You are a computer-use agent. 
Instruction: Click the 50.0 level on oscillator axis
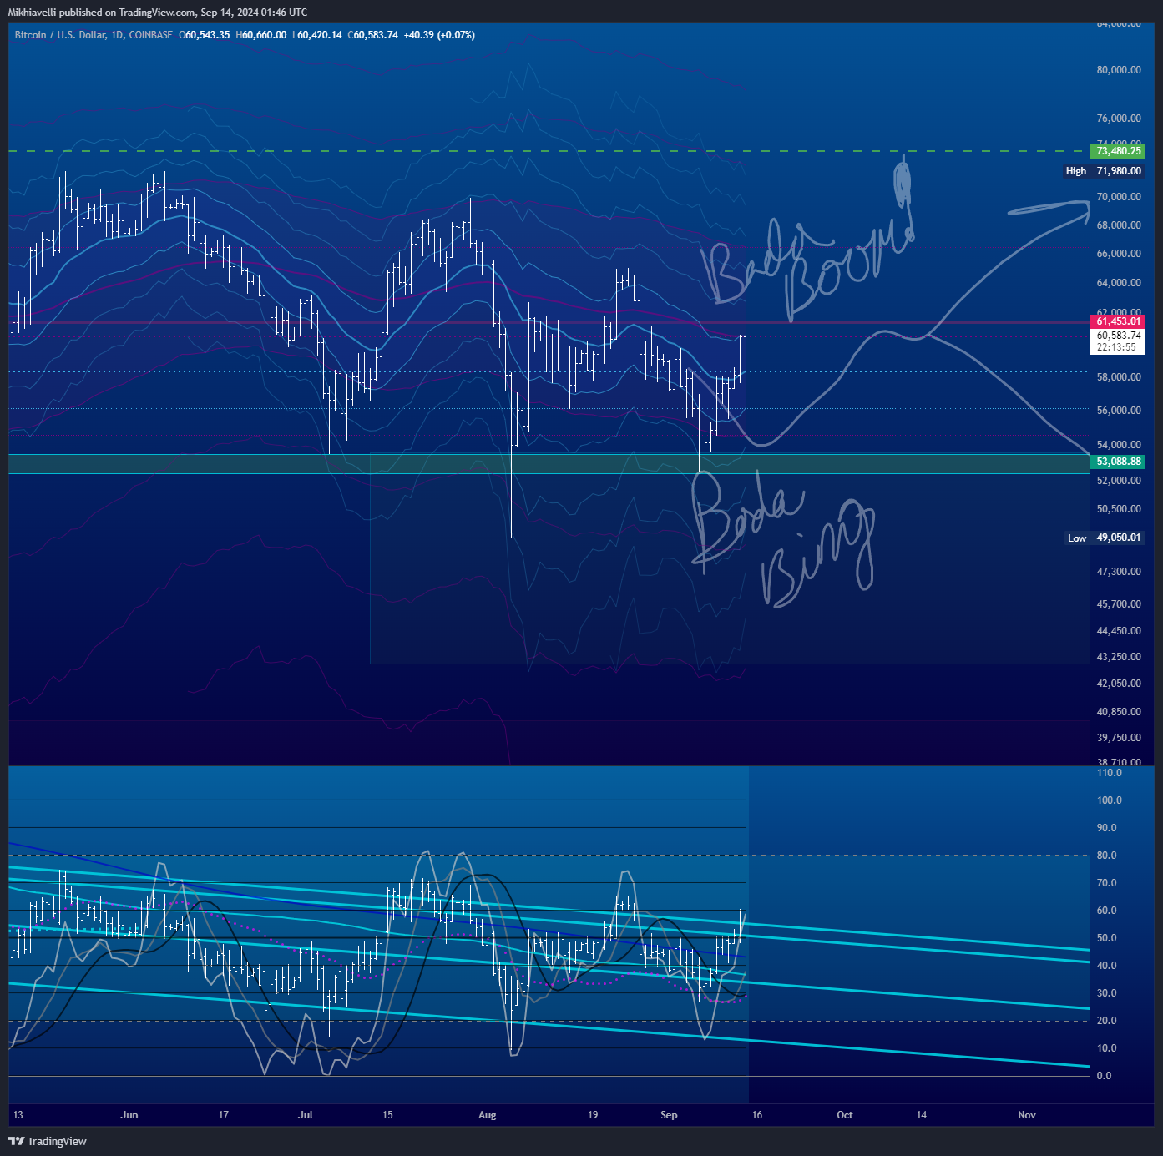click(1107, 938)
